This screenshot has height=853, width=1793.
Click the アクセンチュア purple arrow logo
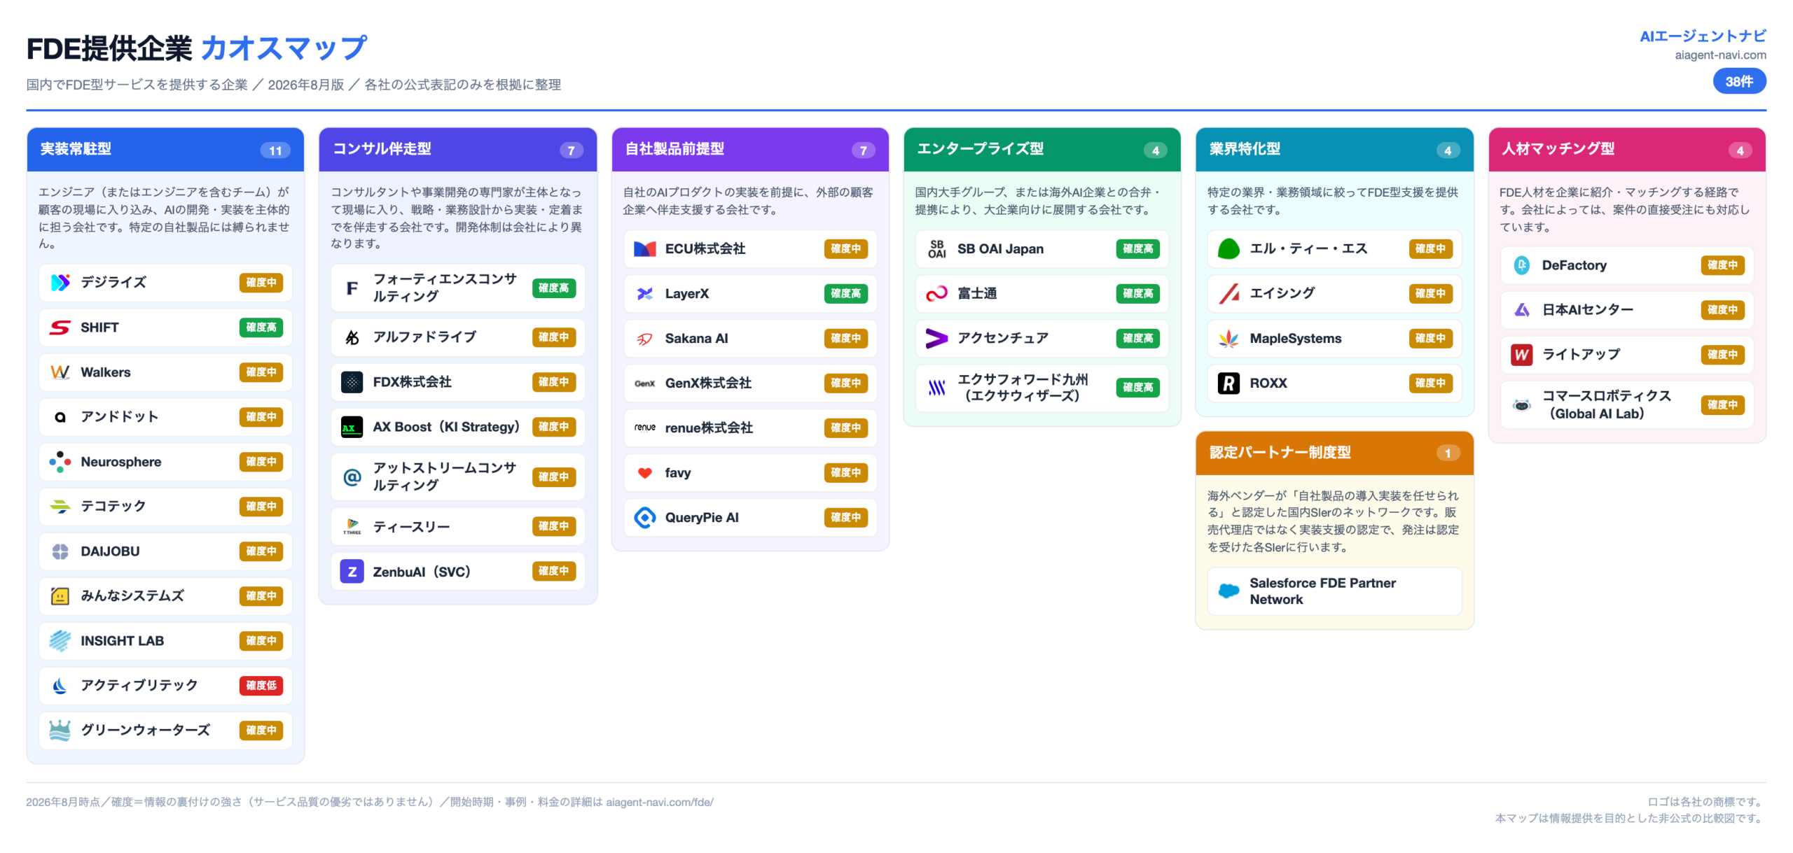point(936,339)
